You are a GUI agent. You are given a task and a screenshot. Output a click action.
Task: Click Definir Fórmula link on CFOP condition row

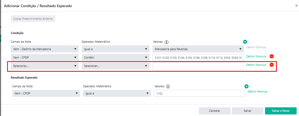256,56
